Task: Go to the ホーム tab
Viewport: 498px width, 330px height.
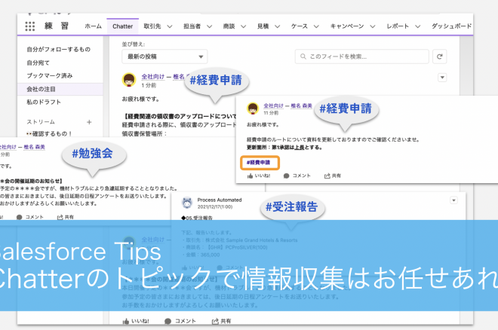Action: [x=93, y=26]
